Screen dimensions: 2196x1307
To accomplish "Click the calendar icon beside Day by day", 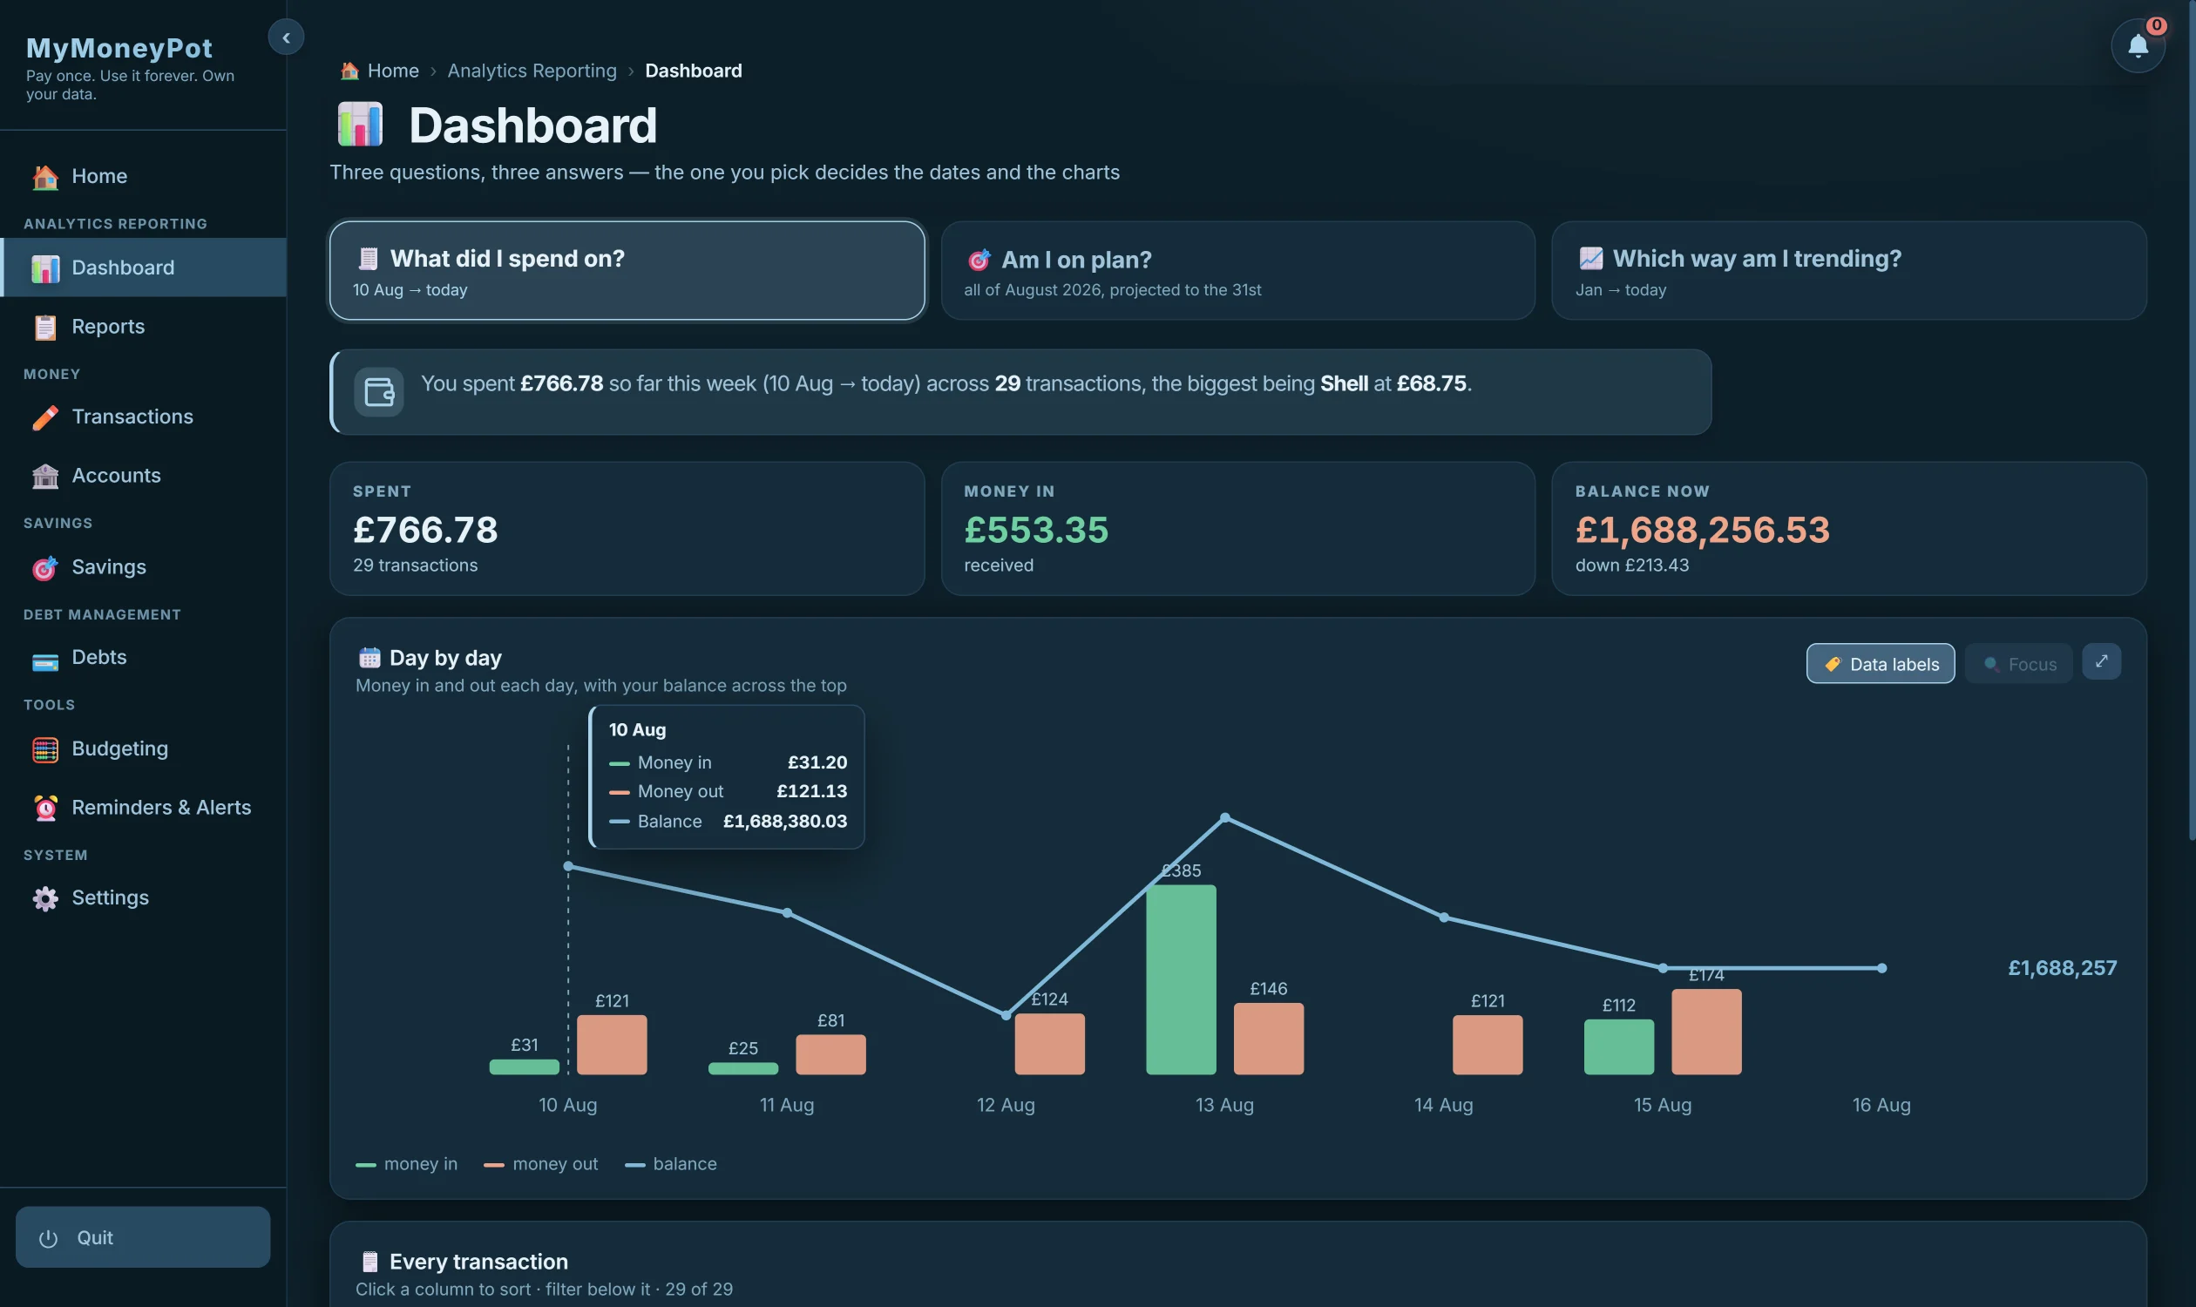I will click(369, 658).
